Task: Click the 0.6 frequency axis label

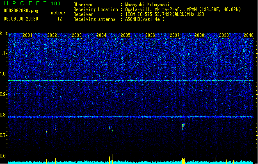Action: [4, 156]
